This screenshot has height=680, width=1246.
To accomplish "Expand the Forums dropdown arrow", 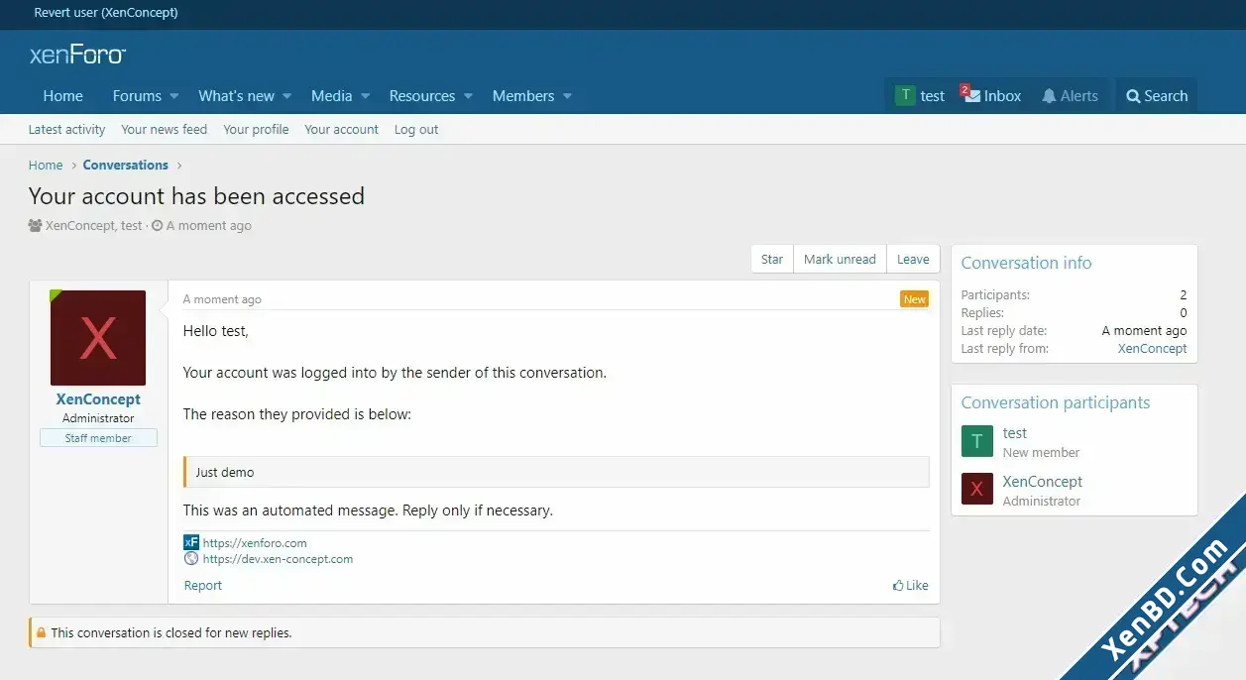I will [174, 96].
